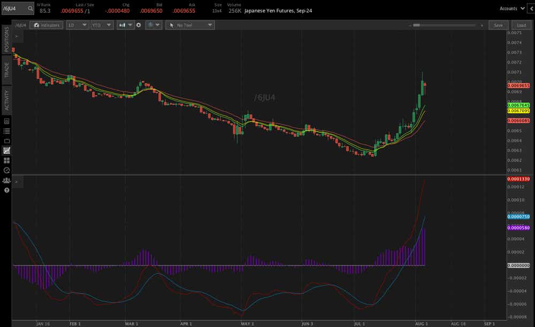Expand the price chart pane arrow
This screenshot has width=535, height=327.
tap(17, 36)
